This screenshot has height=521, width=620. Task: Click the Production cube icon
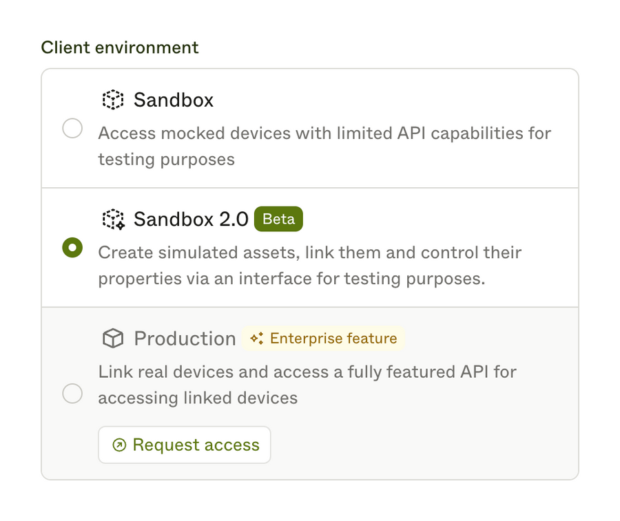coord(112,338)
